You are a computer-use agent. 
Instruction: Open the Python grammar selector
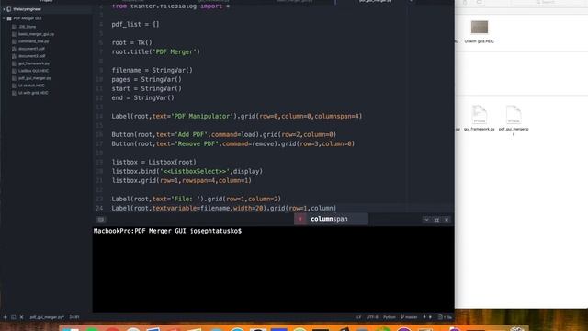click(x=390, y=317)
